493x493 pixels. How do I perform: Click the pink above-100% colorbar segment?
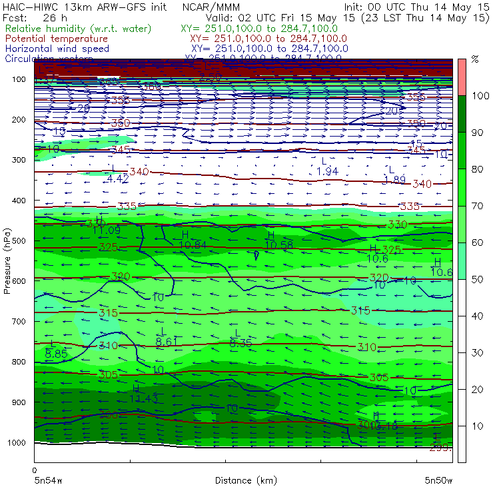point(462,77)
